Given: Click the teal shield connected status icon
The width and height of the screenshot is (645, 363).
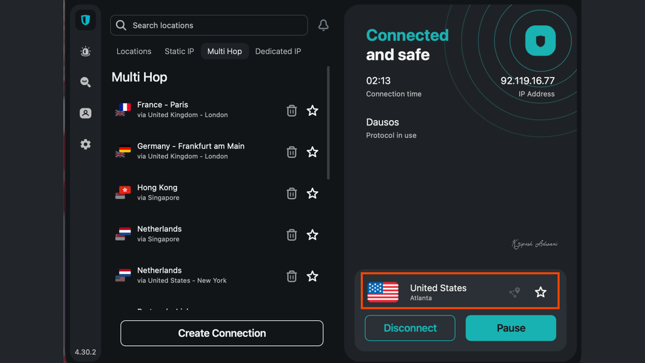Looking at the screenshot, I should (540, 41).
